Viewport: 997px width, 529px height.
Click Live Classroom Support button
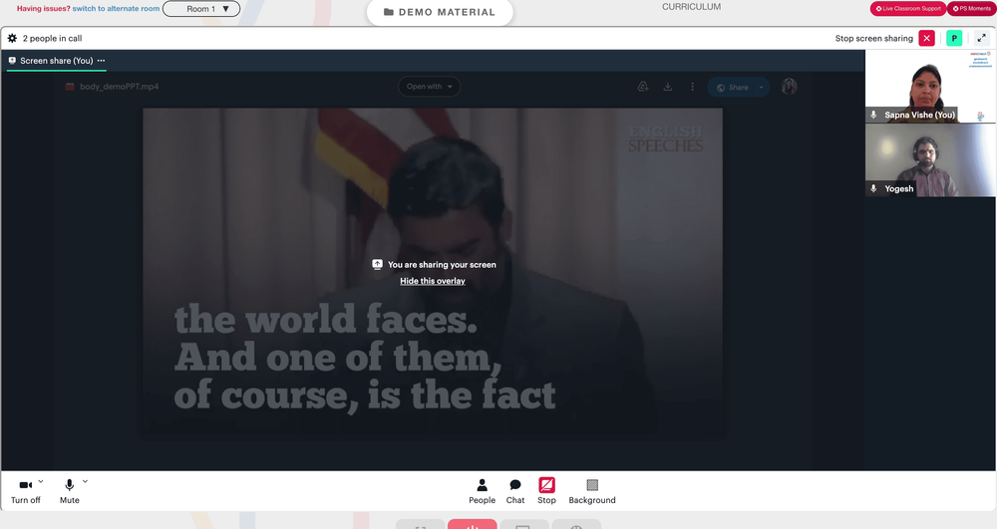(908, 8)
